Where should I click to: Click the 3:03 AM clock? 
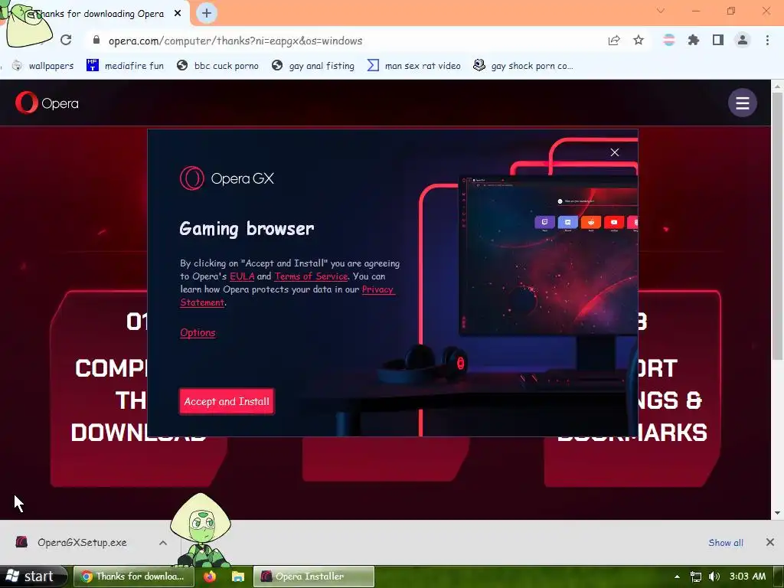(747, 577)
